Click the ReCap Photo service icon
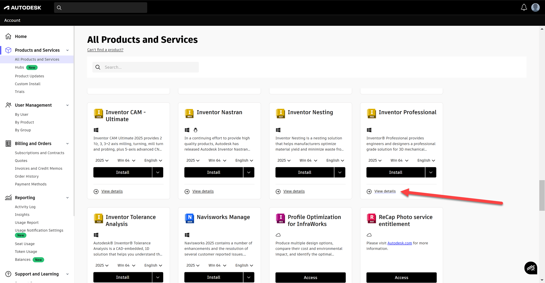545x283 pixels. click(371, 218)
